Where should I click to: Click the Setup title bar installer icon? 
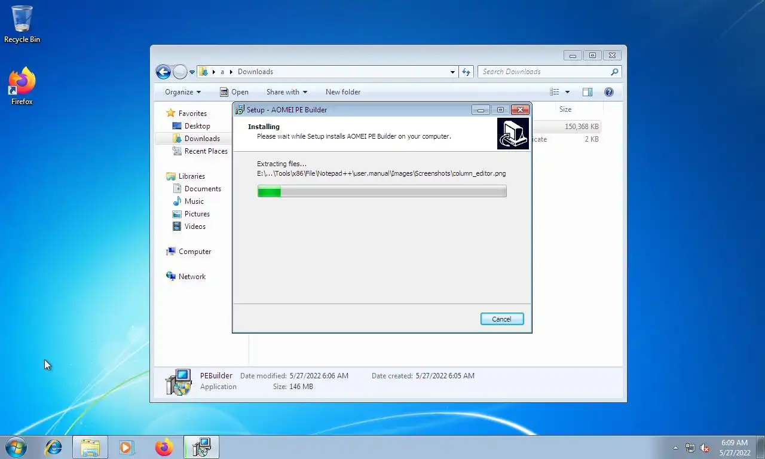click(x=240, y=110)
